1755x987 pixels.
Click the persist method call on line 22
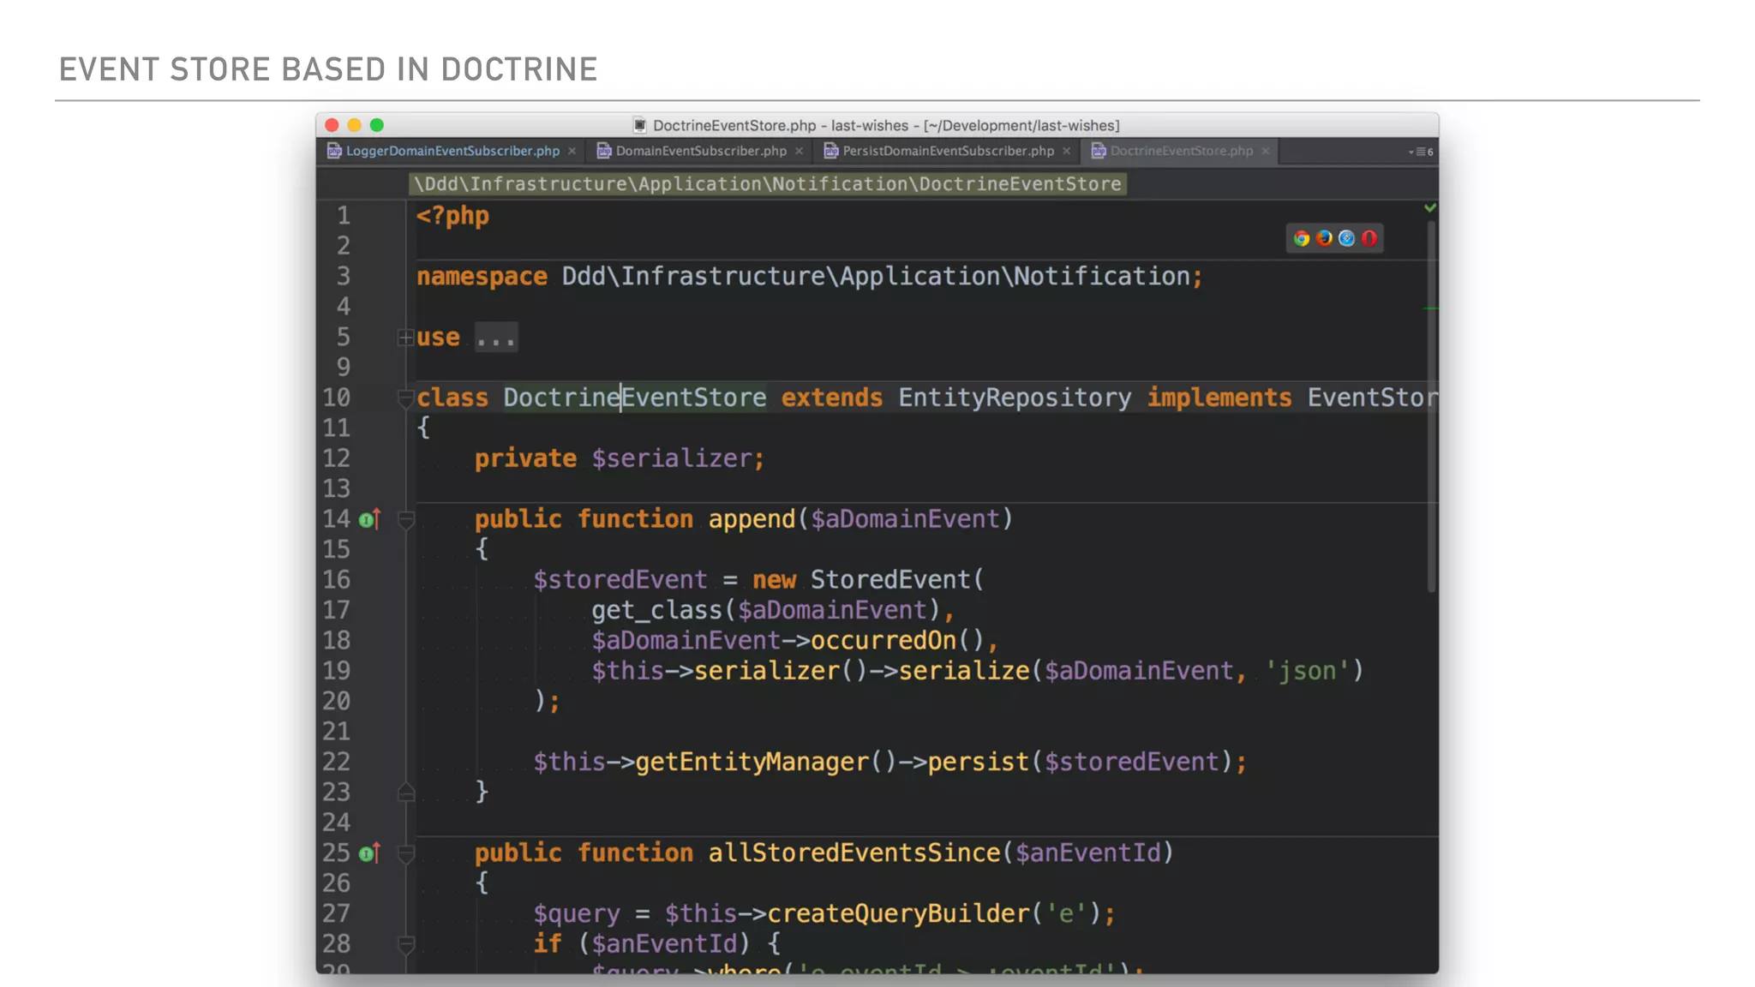tap(978, 762)
